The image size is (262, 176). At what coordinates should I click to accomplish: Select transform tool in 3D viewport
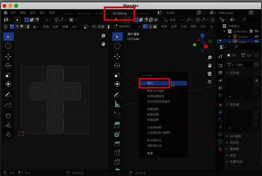[x=117, y=84]
